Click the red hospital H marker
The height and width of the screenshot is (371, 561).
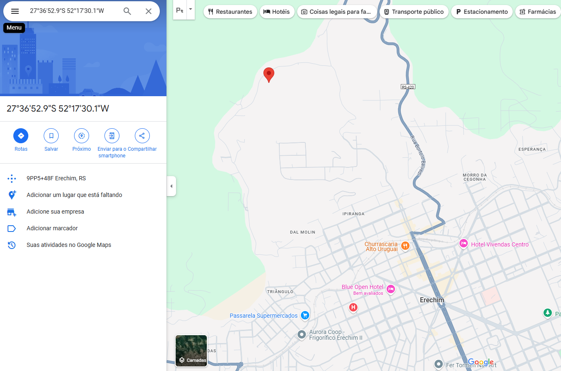(x=353, y=307)
